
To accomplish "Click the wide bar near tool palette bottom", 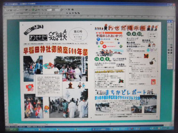I will (170, 64).
